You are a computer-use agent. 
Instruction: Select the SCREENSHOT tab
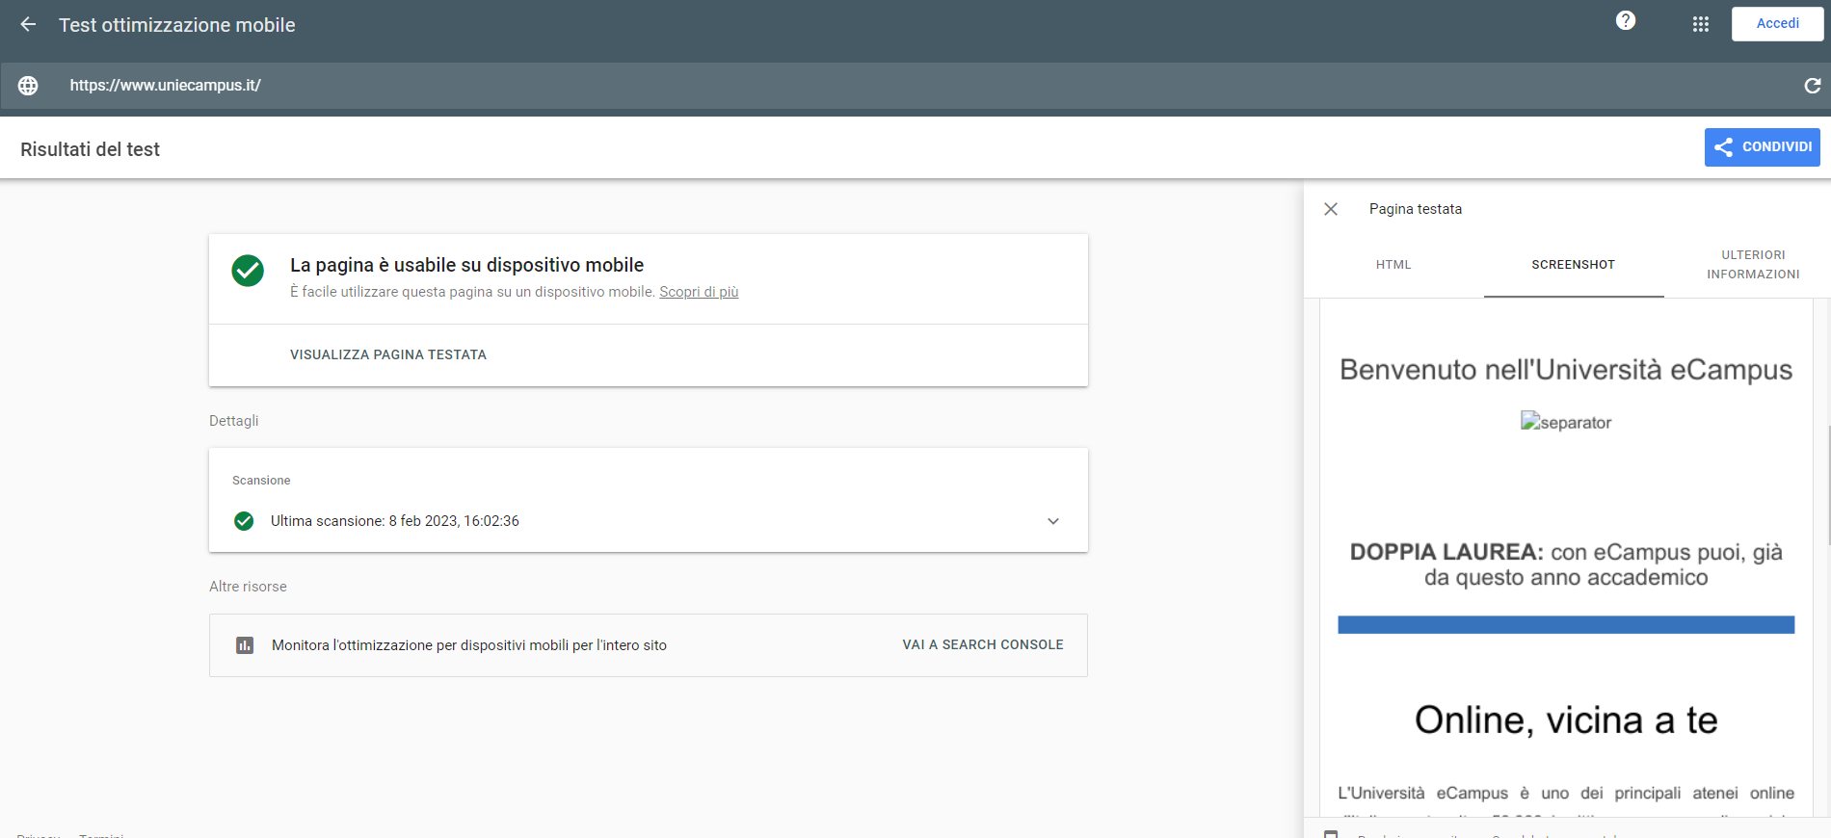(1574, 265)
